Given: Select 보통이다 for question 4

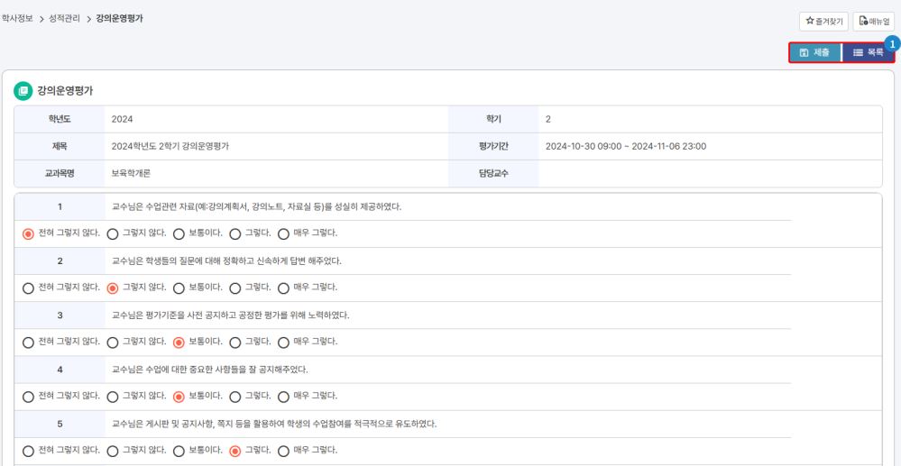Looking at the screenshot, I should pyautogui.click(x=179, y=397).
